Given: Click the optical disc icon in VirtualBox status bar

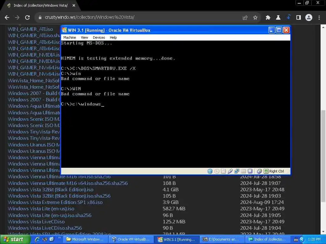Looking at the screenshot, I should 216,171.
